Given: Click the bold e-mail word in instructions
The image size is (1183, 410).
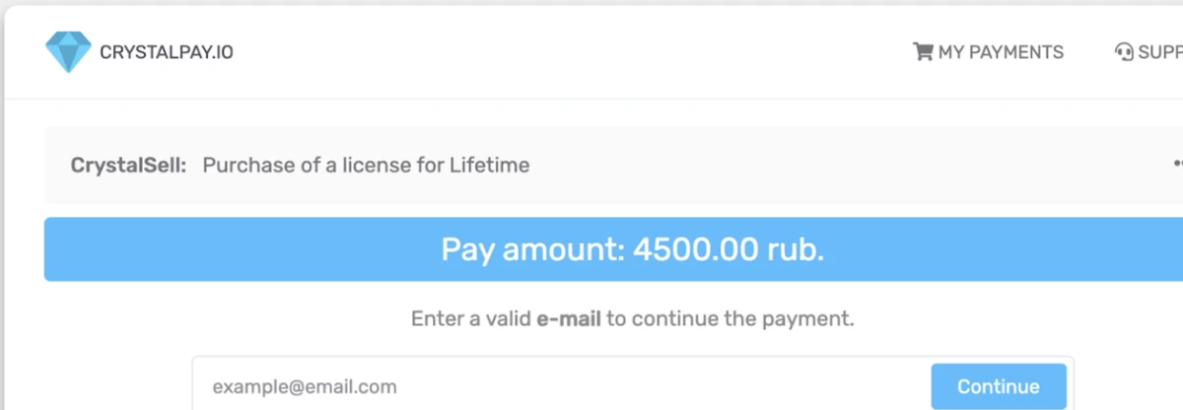Looking at the screenshot, I should point(569,319).
